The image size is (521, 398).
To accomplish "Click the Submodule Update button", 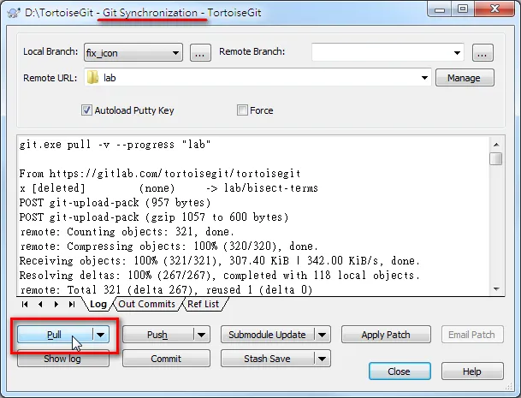I will point(267,335).
